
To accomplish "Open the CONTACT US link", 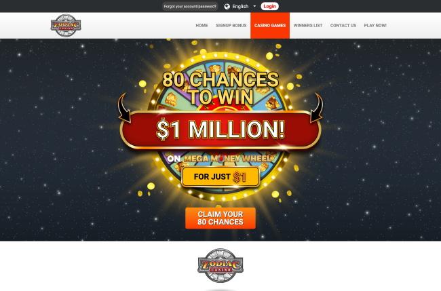I will [343, 25].
